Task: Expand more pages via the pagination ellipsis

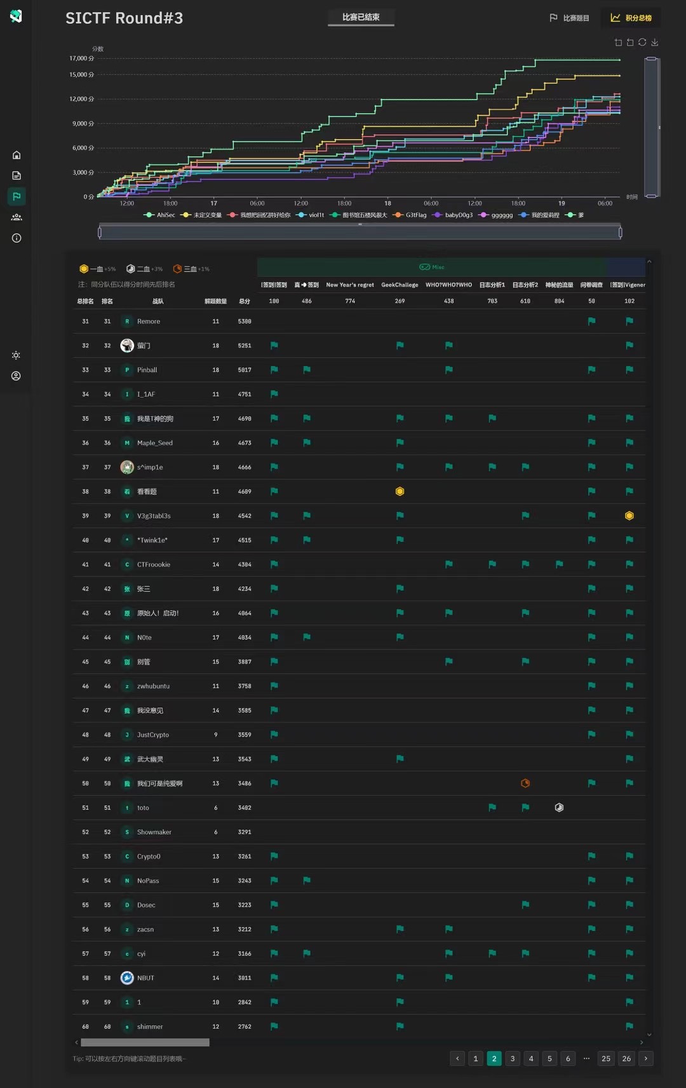Action: pyautogui.click(x=586, y=1058)
